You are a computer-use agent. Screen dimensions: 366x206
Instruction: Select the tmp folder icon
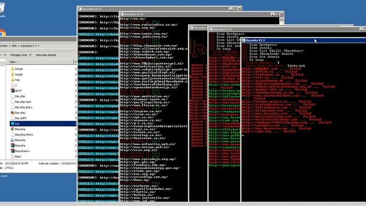pos(13,80)
